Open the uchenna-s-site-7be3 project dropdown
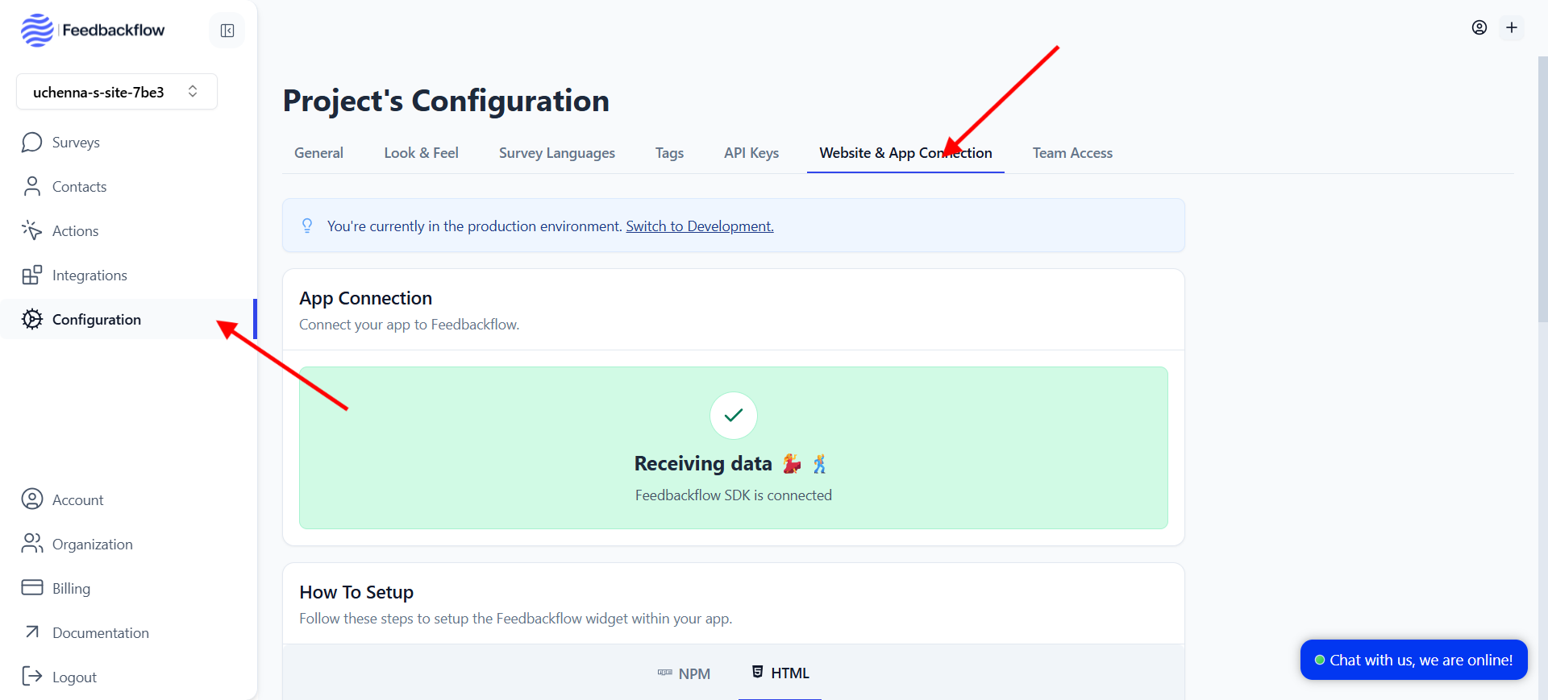Image resolution: width=1548 pixels, height=700 pixels. [117, 92]
